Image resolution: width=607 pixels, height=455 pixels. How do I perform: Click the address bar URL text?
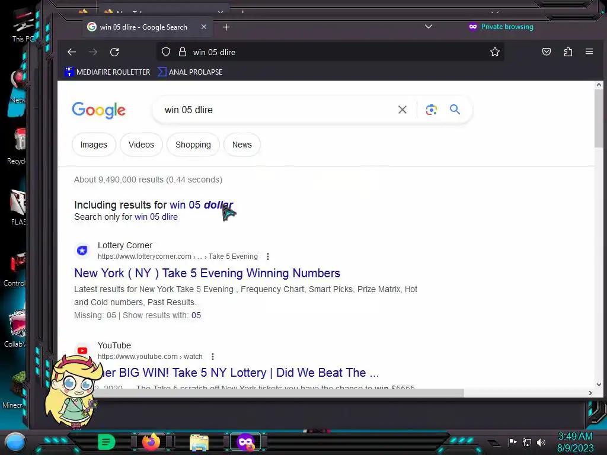coord(214,52)
